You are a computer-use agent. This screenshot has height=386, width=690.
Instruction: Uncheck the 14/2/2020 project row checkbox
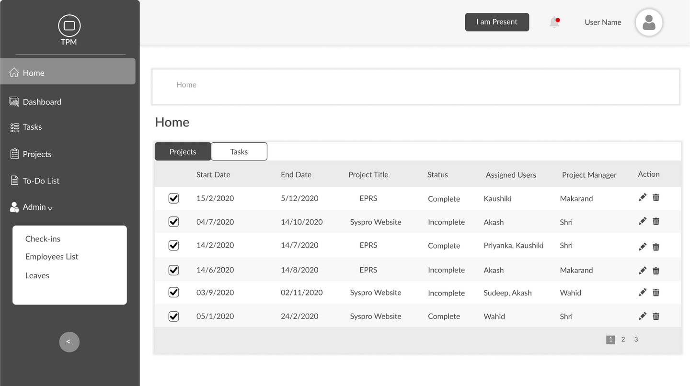173,245
